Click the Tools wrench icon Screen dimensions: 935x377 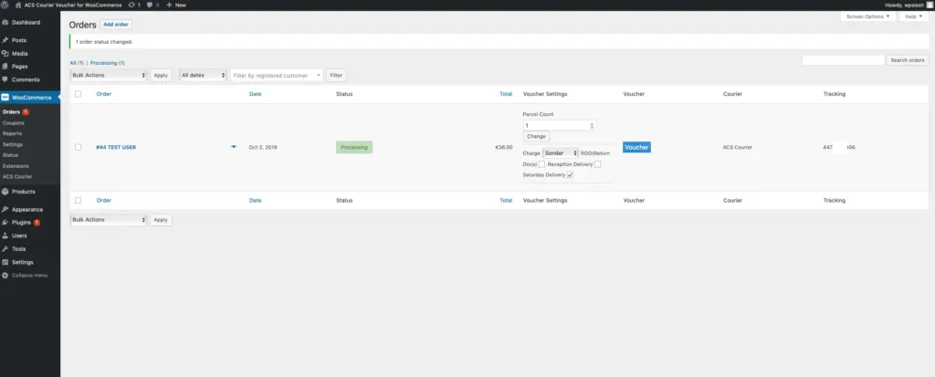pos(5,249)
